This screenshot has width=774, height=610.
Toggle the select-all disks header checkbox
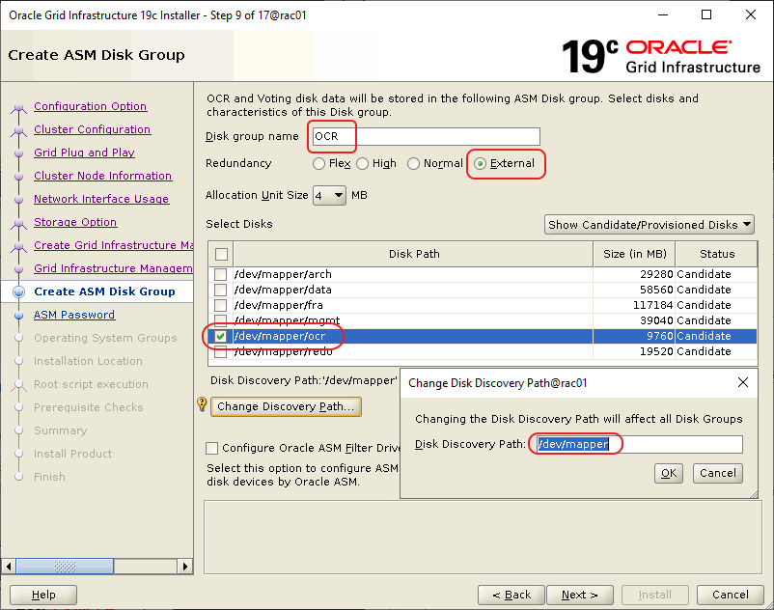tap(221, 254)
